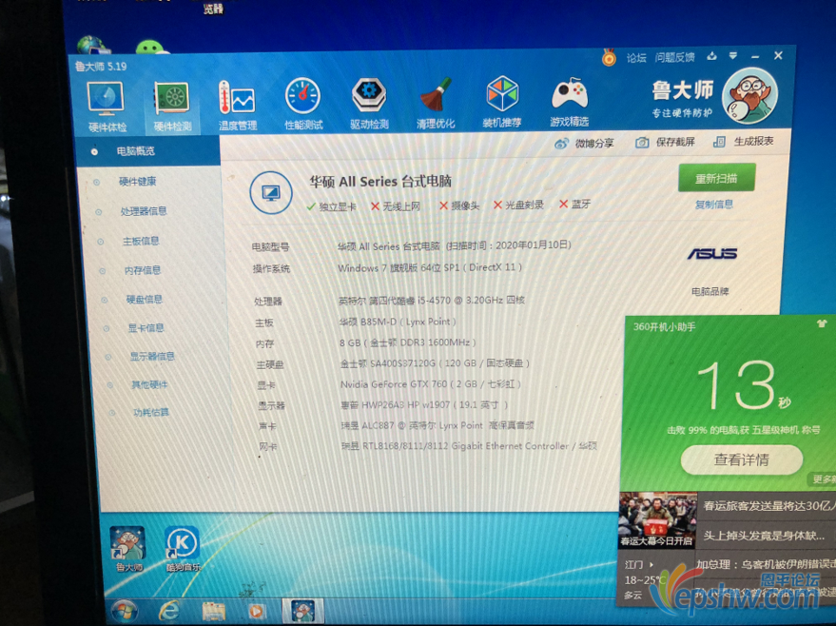Change the weather city 江门
Viewport: 836px width, 626px height.
point(639,564)
